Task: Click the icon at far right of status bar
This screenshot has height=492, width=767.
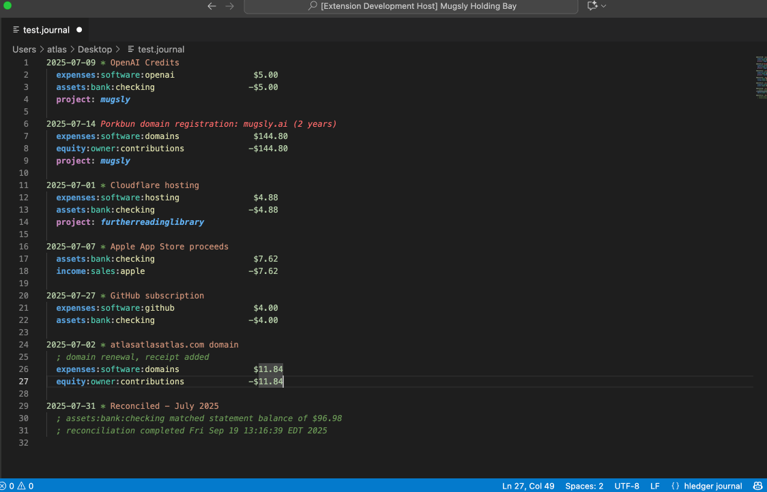Action: click(757, 486)
